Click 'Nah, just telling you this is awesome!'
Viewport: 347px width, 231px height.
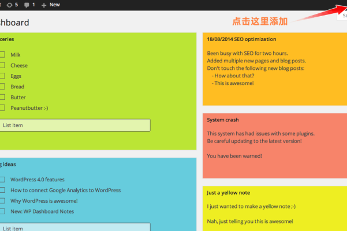click(250, 221)
